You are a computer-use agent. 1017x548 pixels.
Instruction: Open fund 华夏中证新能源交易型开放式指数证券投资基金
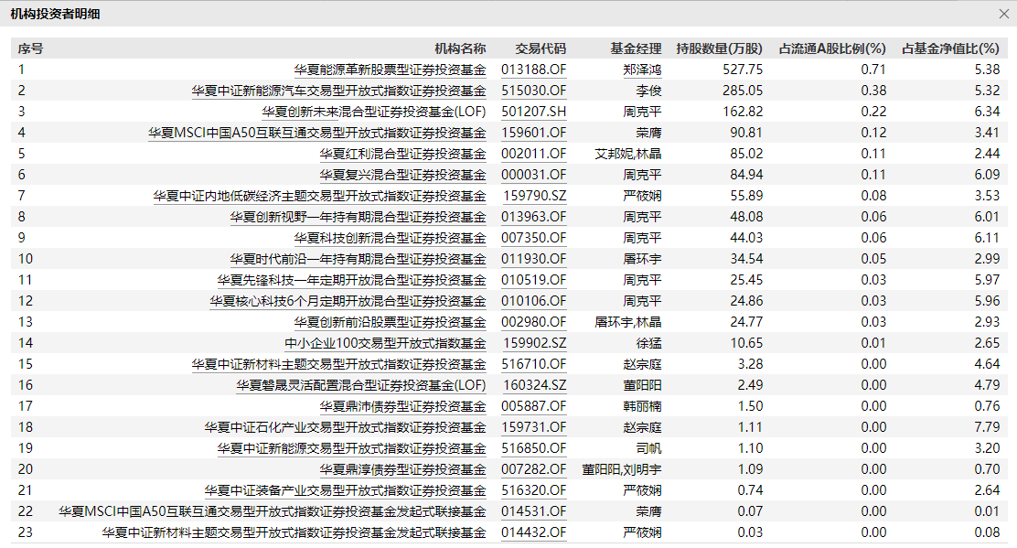point(351,448)
